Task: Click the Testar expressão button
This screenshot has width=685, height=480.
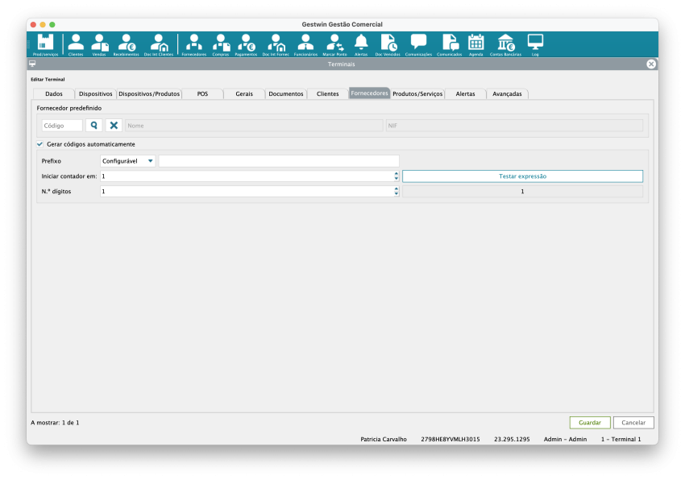Action: click(x=522, y=176)
